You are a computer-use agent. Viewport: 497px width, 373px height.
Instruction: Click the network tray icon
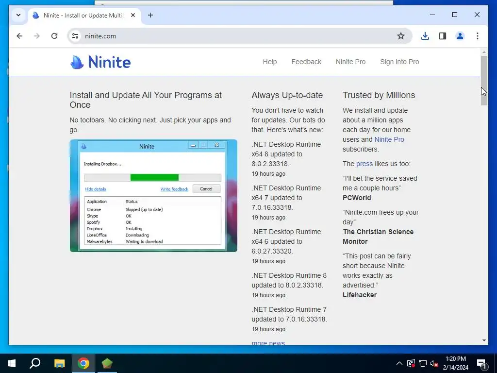point(423,363)
